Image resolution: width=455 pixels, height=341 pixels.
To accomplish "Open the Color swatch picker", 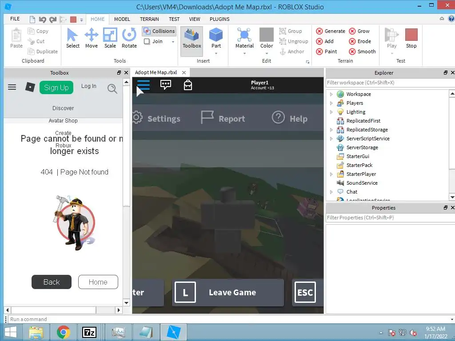I will pos(267,35).
